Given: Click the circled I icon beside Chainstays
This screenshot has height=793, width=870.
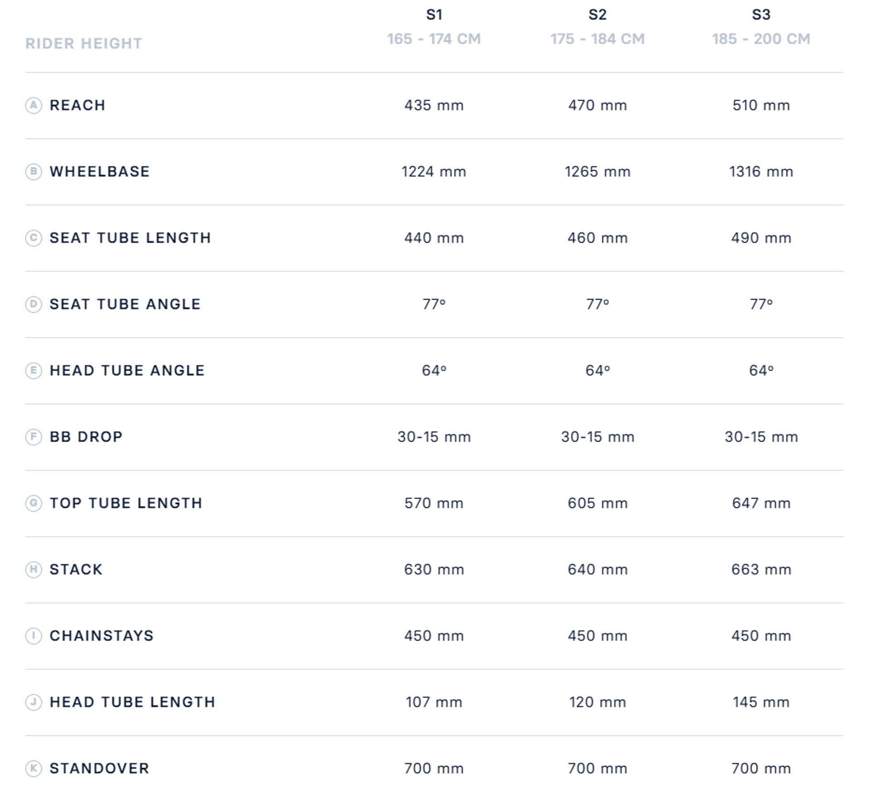Looking at the screenshot, I should point(34,636).
